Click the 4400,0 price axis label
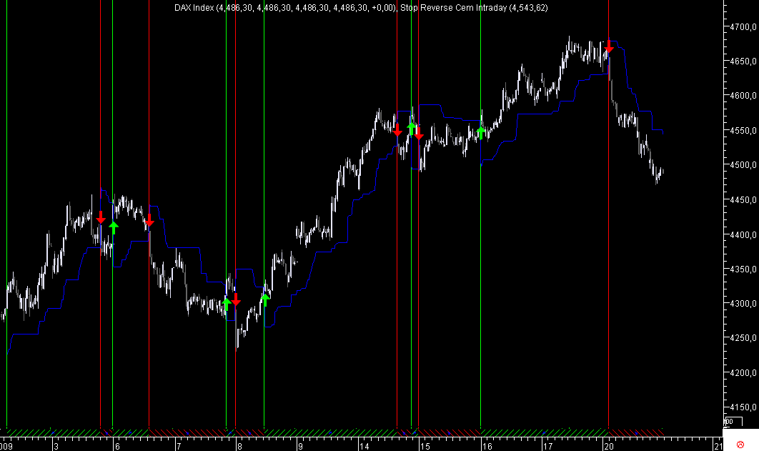 pyautogui.click(x=743, y=234)
